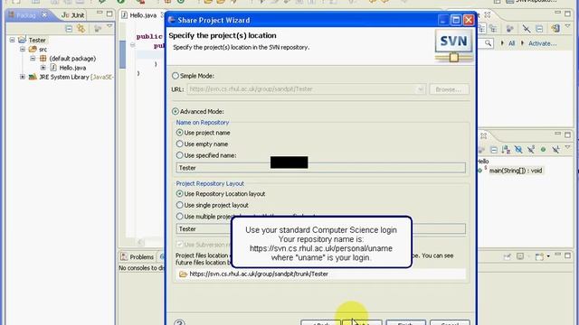Click the Activate... link
The image size is (579, 325).
(x=542, y=43)
